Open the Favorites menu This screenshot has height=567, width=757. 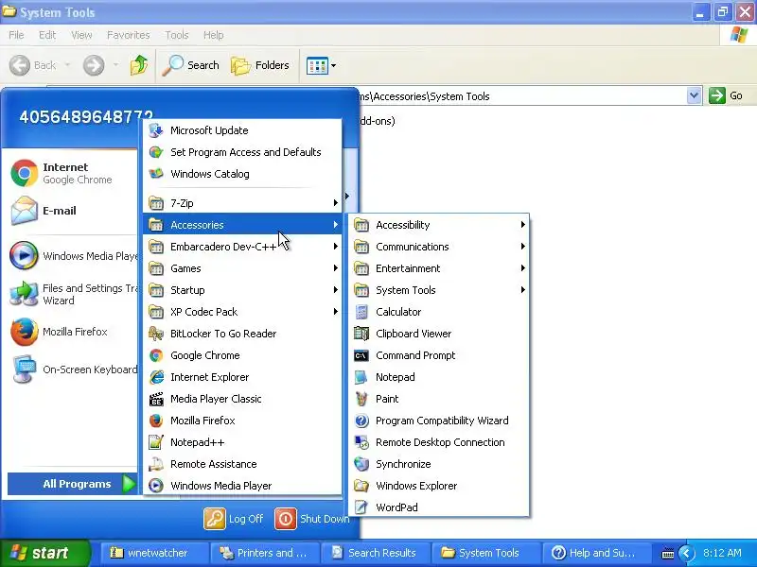point(128,35)
